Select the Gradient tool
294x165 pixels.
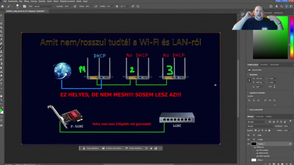coord(1,64)
